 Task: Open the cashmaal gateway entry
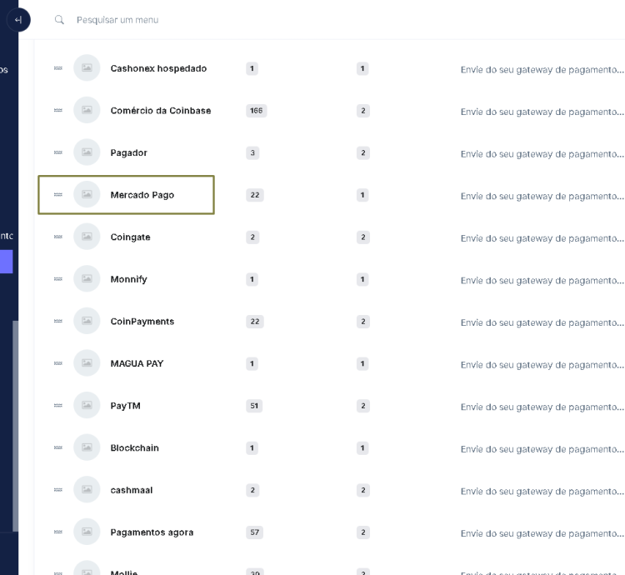point(131,490)
